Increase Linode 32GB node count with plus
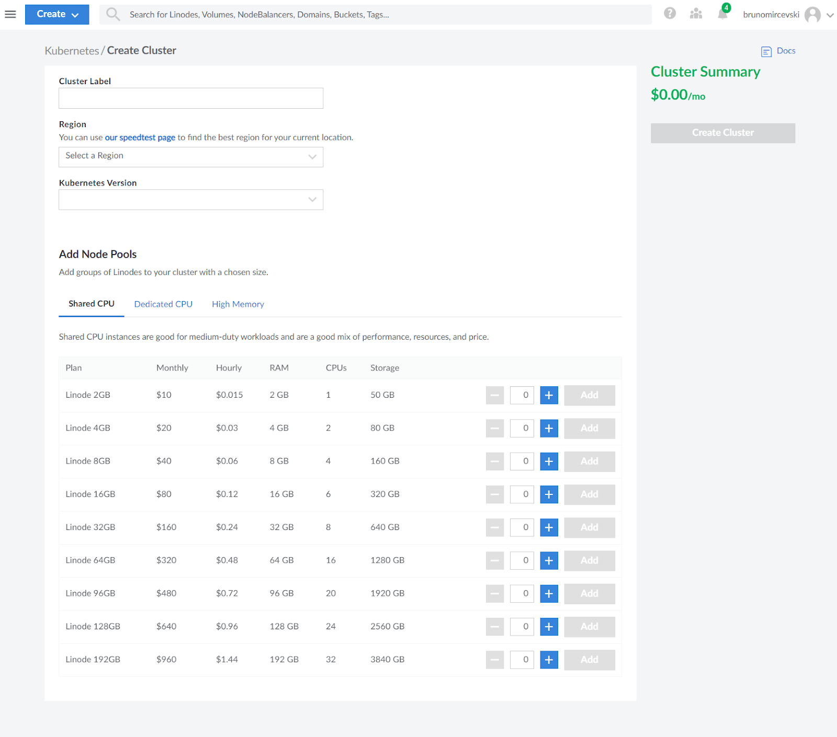Viewport: 837px width, 737px height. click(x=549, y=527)
